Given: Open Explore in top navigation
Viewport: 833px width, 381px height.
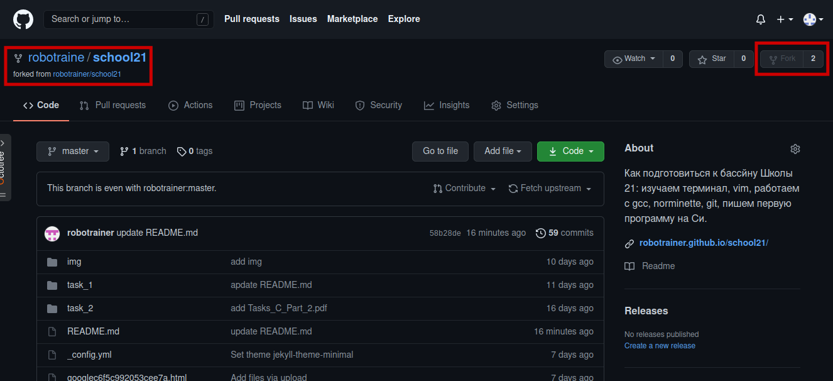Looking at the screenshot, I should [404, 19].
